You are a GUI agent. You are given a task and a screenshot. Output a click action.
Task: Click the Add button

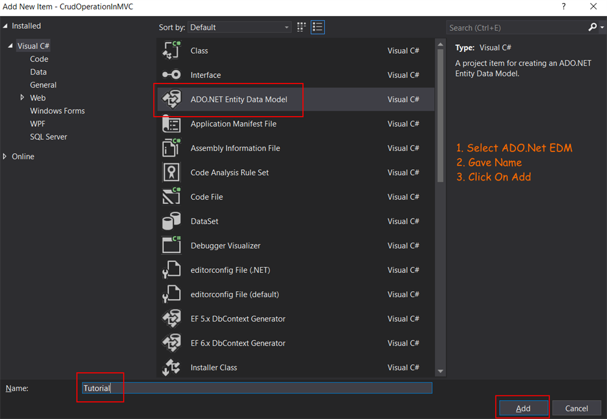pos(522,408)
